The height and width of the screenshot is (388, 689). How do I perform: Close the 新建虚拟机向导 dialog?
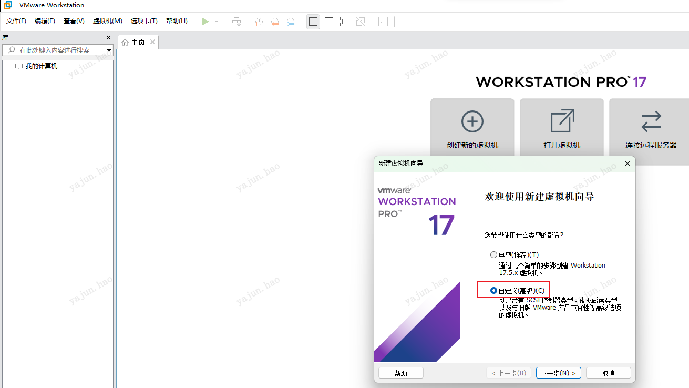tap(627, 164)
